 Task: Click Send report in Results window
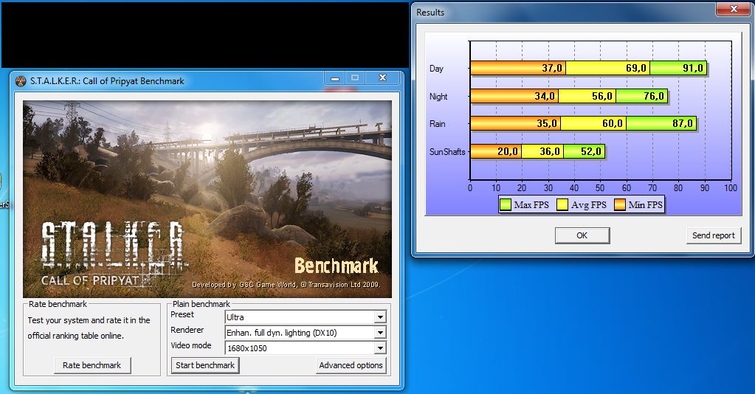pyautogui.click(x=713, y=235)
